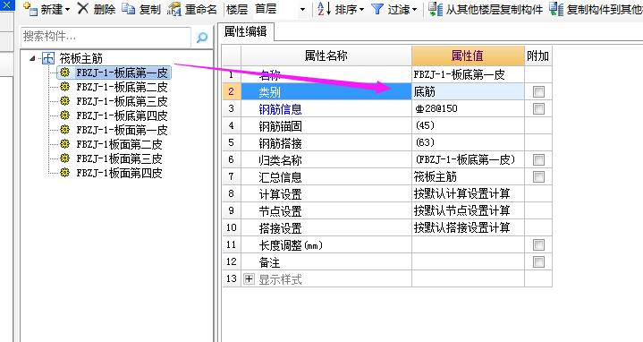The width and height of the screenshot is (643, 342).
Task: Toggle 附加 checkbox for 长度调整 row
Action: point(538,245)
